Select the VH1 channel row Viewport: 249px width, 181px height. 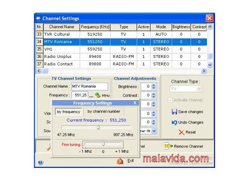click(121, 49)
